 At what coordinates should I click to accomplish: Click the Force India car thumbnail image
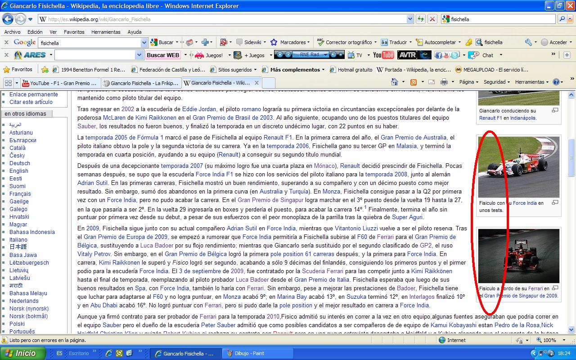(x=518, y=167)
